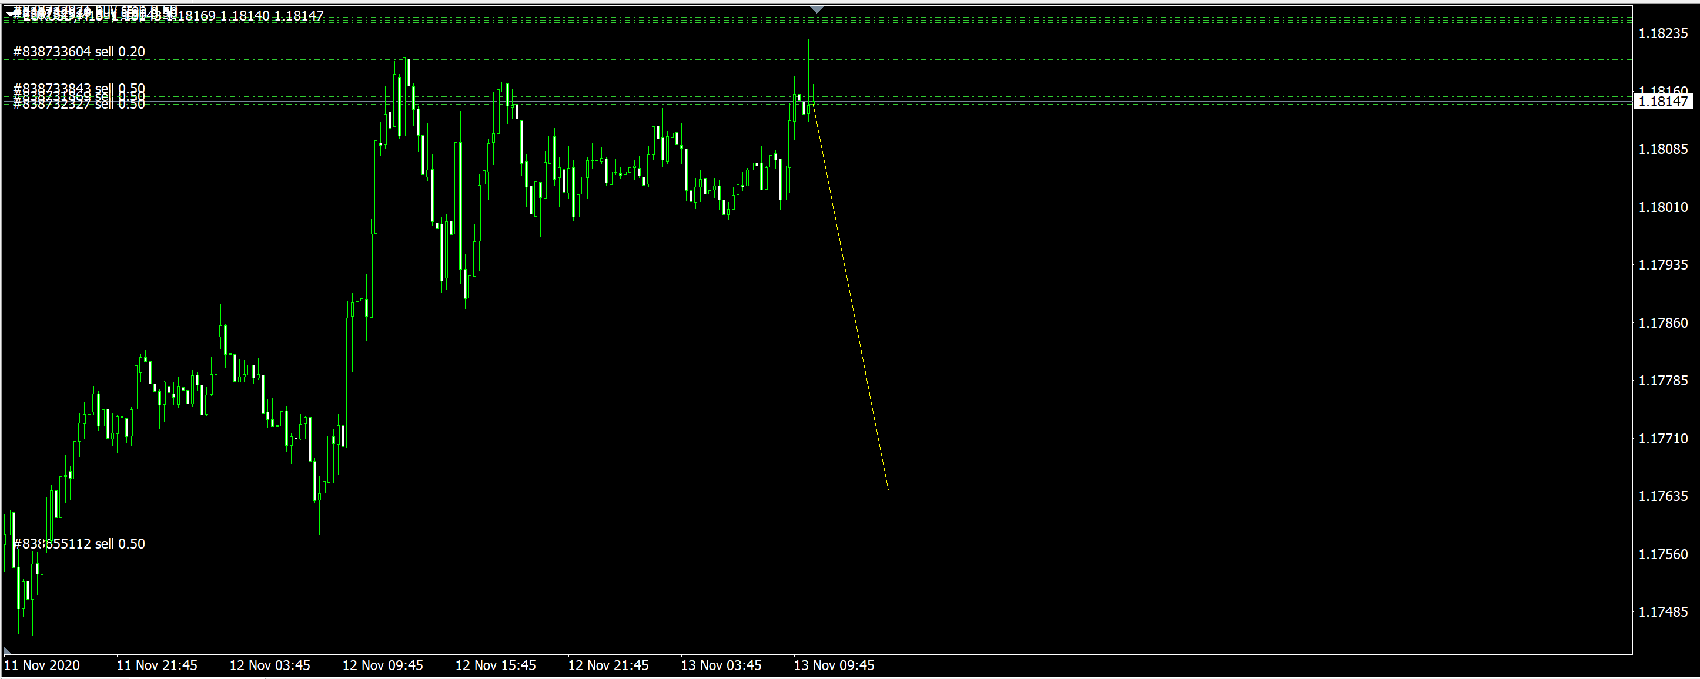Image resolution: width=1700 pixels, height=679 pixels.
Task: Click the 13 Nov 09:45 time axis label
Action: (x=834, y=665)
